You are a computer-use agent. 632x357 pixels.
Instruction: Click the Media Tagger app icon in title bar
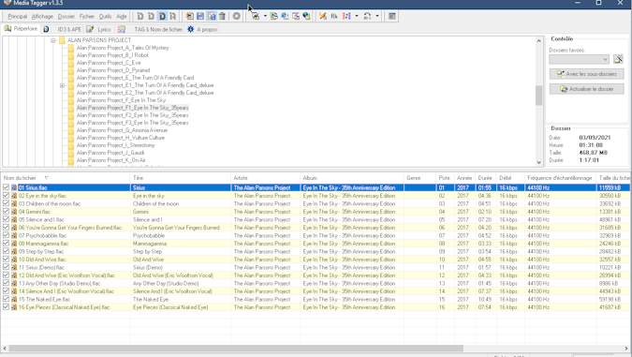point(7,3)
